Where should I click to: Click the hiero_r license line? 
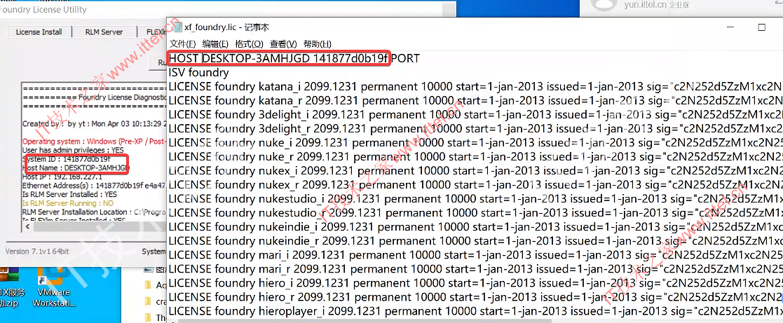[475, 297]
